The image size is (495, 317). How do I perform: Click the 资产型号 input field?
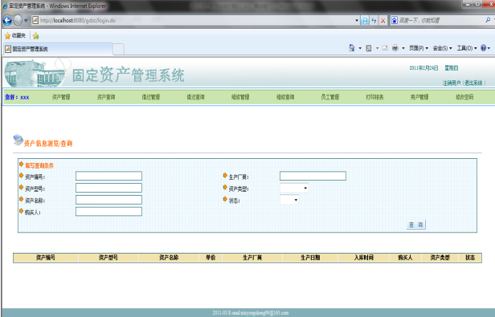(109, 188)
